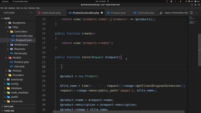Switch to the Controller.php tab
201x113 pixels.
tap(146, 13)
